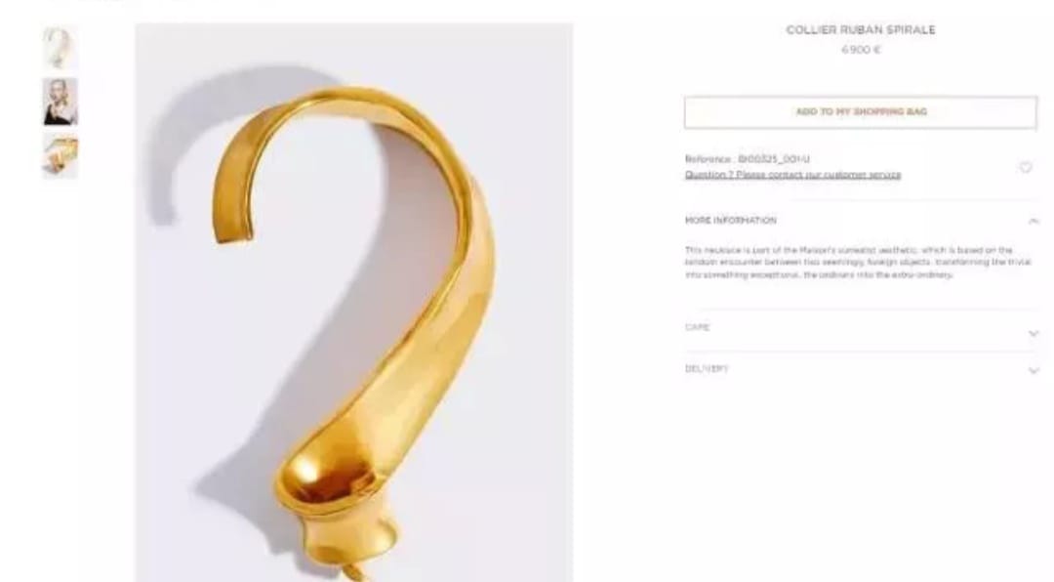
Task: Click the Care section heading
Action: pos(697,327)
